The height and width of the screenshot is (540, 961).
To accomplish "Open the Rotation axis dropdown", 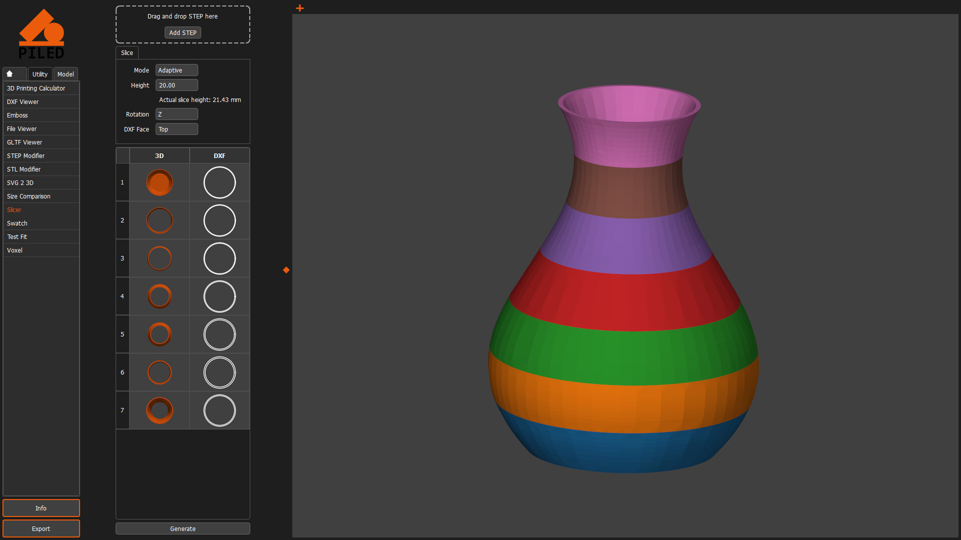I will pyautogui.click(x=177, y=114).
